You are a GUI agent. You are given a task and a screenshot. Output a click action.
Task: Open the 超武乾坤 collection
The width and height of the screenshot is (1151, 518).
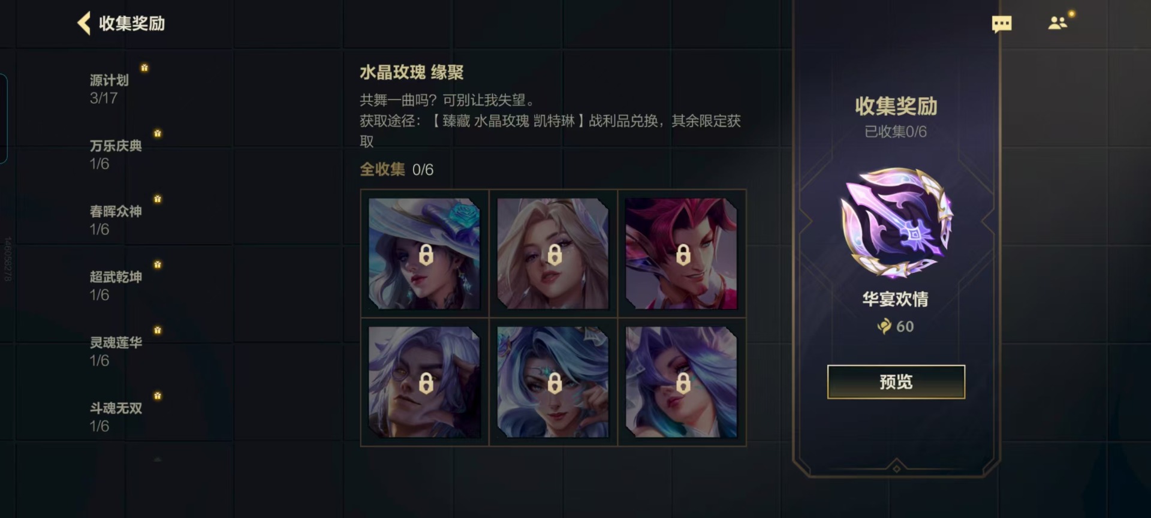116,285
